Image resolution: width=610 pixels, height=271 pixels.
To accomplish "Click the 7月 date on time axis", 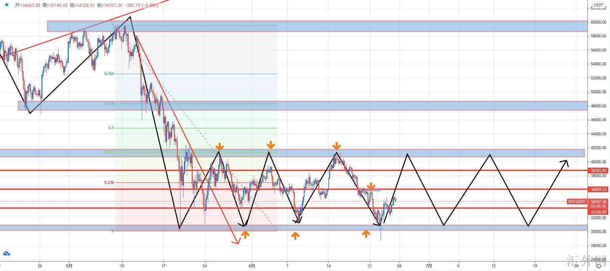I will click(x=429, y=266).
